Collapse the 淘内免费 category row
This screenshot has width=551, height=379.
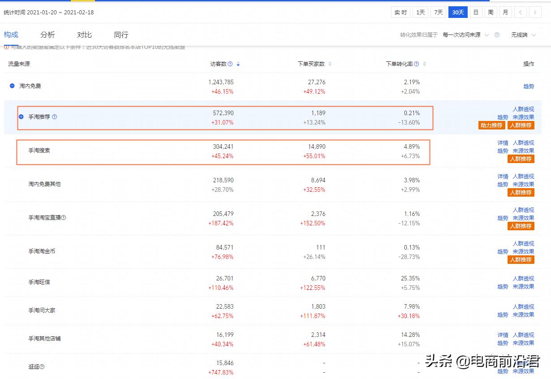click(x=11, y=86)
